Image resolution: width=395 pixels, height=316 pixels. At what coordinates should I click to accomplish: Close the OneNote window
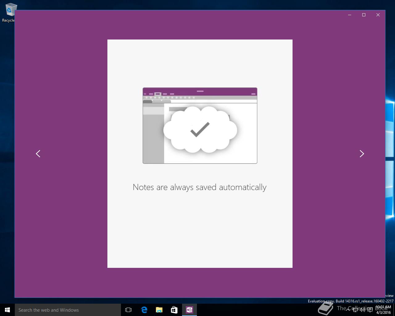378,15
